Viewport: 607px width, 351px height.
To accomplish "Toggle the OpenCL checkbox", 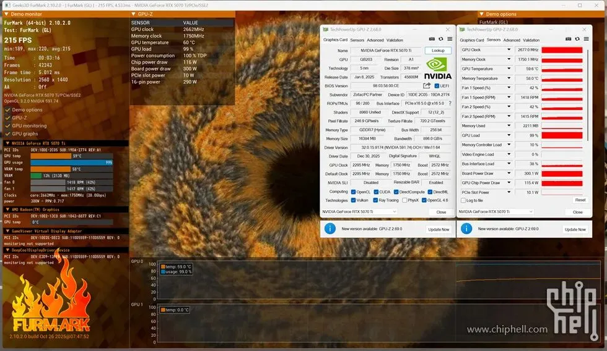I will [x=353, y=192].
